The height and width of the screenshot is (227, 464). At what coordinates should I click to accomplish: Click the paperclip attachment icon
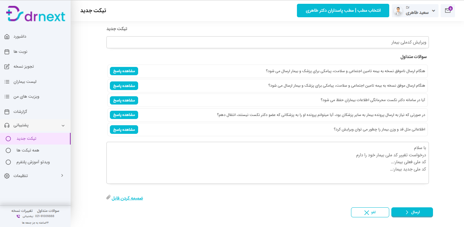pyautogui.click(x=109, y=197)
